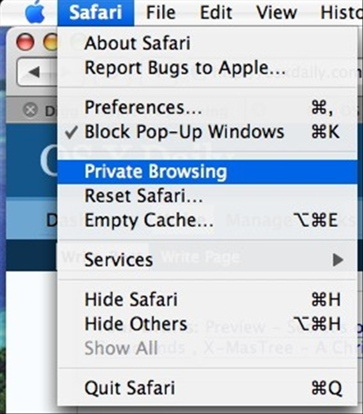Toggle the Block Pop-Up Windows checkmark
This screenshot has height=414, width=363.
click(x=72, y=132)
